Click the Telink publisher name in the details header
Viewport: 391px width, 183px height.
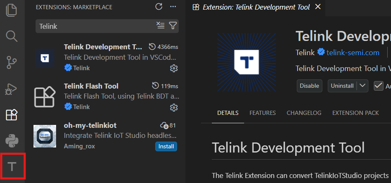[x=305, y=53]
